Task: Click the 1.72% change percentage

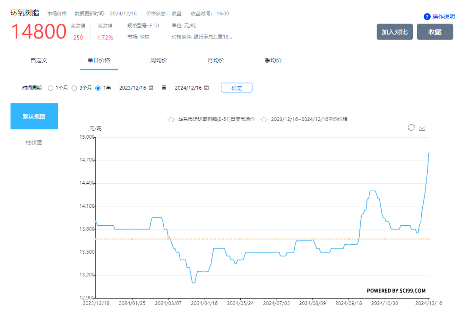Action: pos(105,38)
